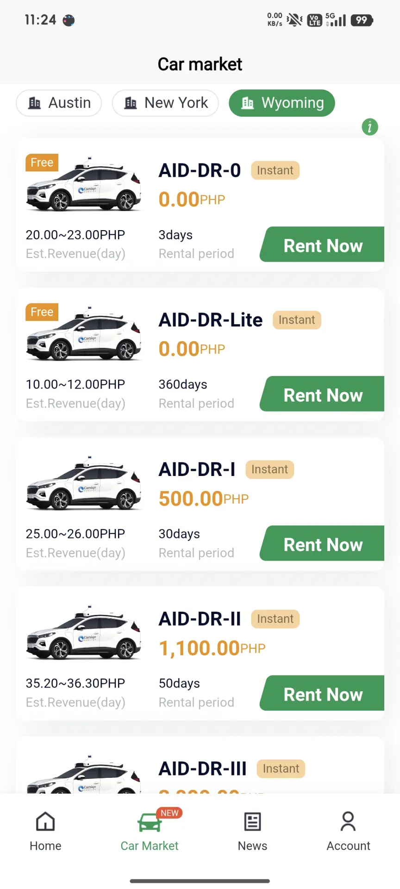Rent the AID-DR-I car now
400x889 pixels.
click(322, 544)
